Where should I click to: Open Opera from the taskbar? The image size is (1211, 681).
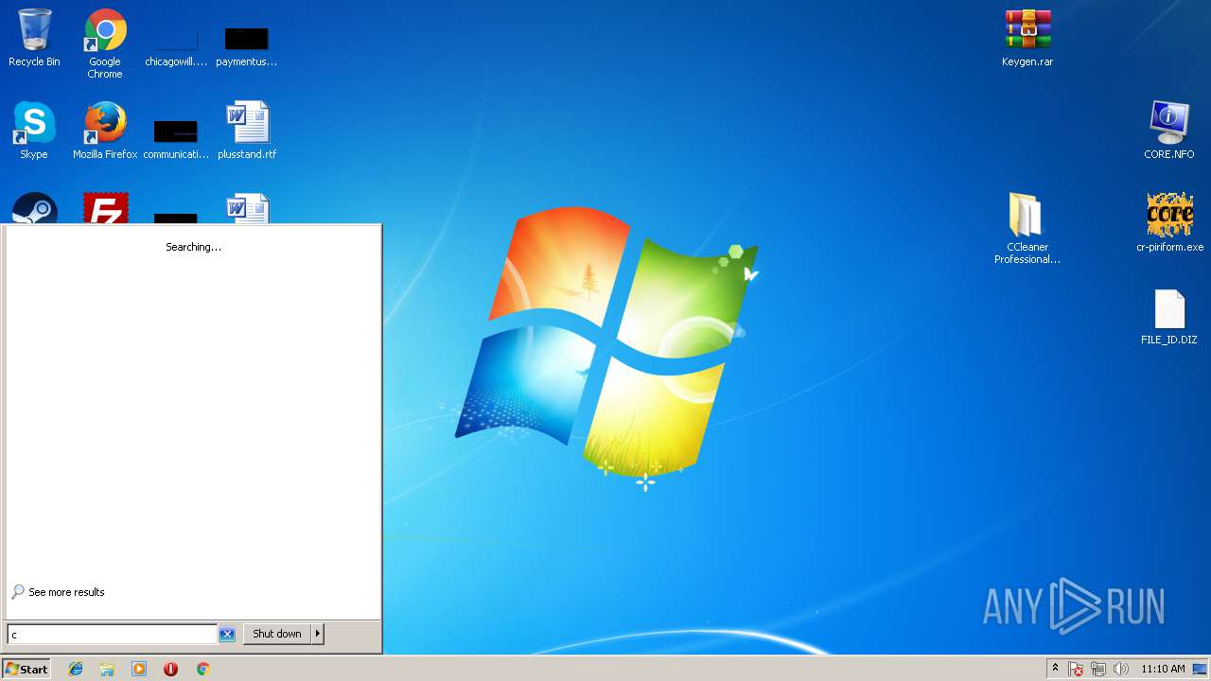coord(170,669)
